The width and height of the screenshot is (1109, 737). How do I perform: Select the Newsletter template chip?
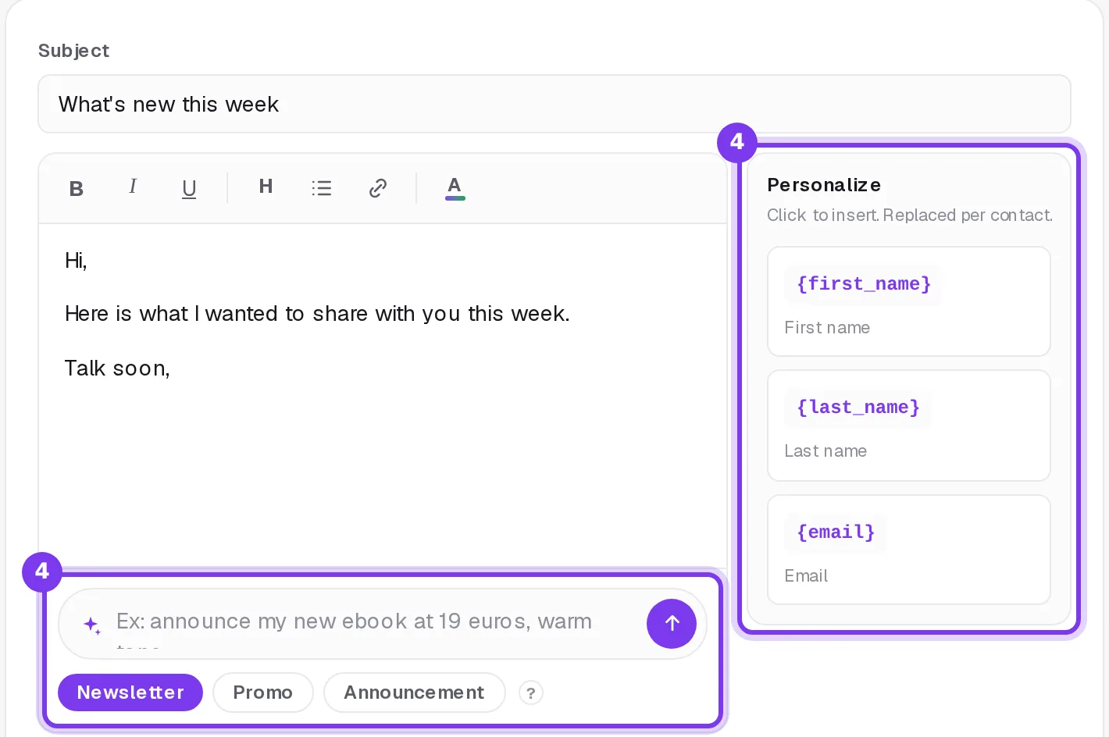pos(130,692)
